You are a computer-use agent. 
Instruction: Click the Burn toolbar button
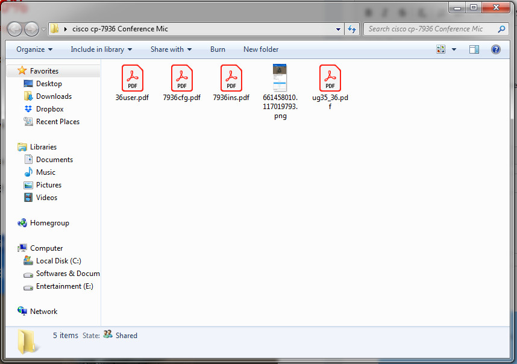(x=218, y=49)
